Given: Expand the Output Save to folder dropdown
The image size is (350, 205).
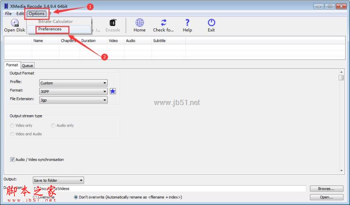Looking at the screenshot, I should 58,180.
